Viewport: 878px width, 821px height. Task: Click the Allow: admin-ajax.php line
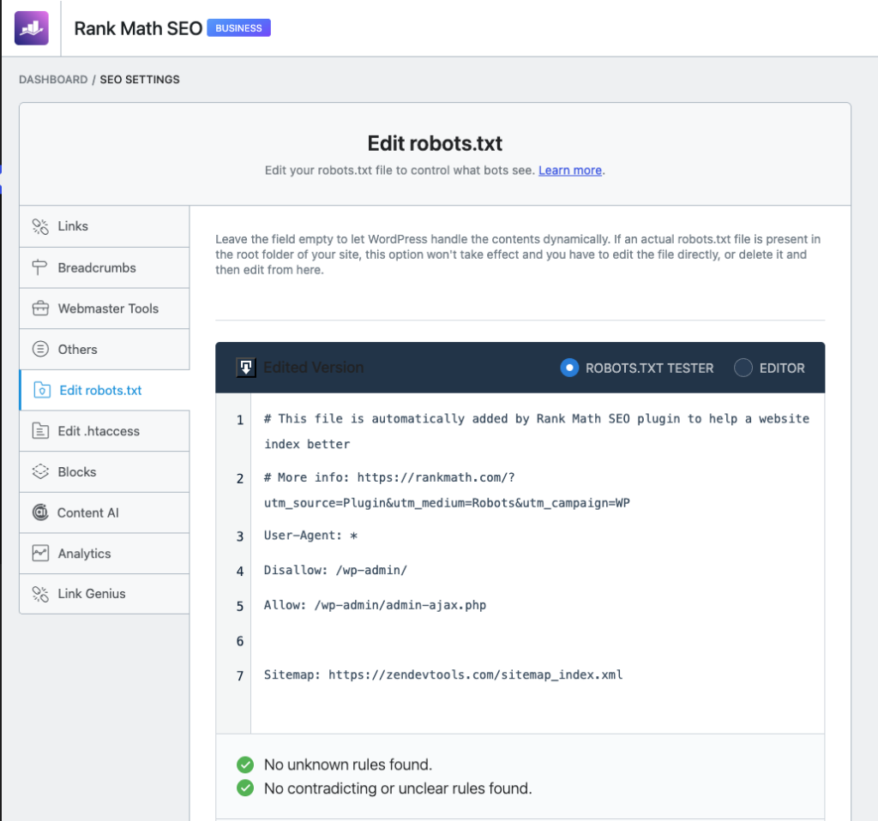tap(376, 606)
